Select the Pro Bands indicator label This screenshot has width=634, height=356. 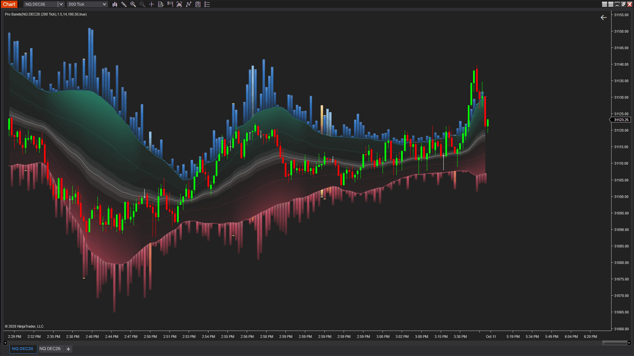[x=46, y=15]
